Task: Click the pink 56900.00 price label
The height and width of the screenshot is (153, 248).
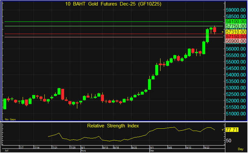Action: [x=235, y=42]
